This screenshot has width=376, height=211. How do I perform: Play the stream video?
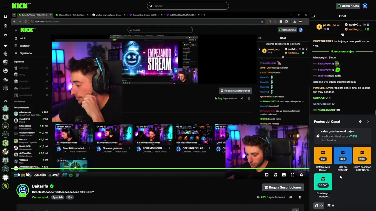click(x=19, y=175)
